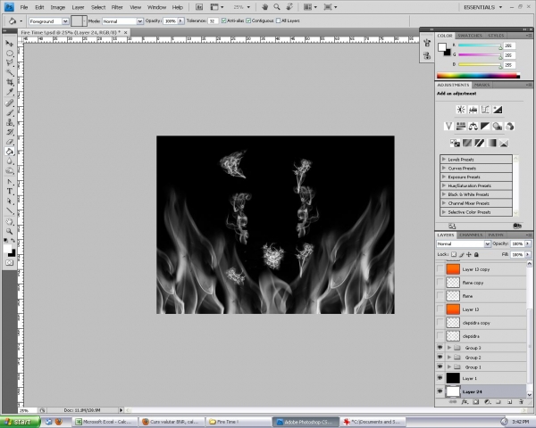The width and height of the screenshot is (536, 428).
Task: Select the Elliptical Marquee tool
Action: point(10,53)
